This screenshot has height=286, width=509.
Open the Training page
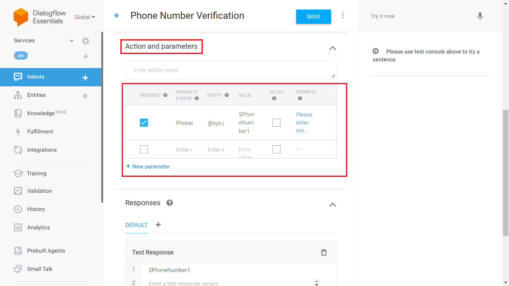[x=37, y=173]
